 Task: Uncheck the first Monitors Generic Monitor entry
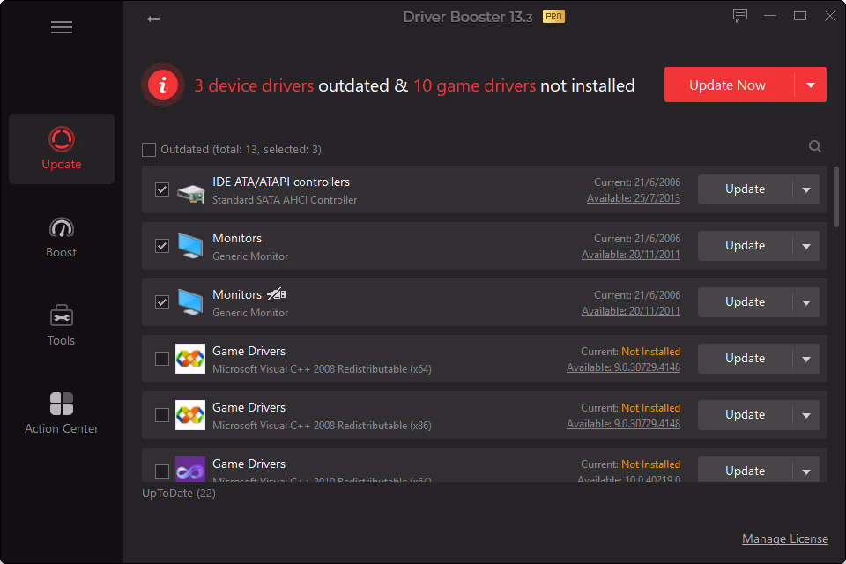pos(162,246)
